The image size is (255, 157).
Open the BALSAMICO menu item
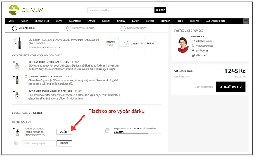click(74, 21)
